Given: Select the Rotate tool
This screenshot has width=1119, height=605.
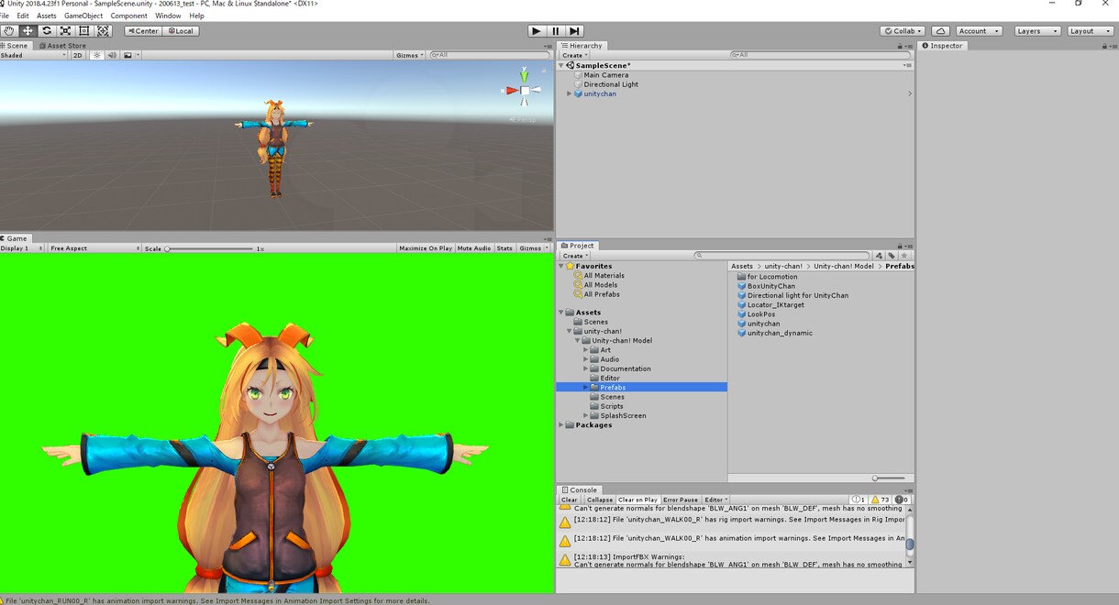Looking at the screenshot, I should click(x=47, y=31).
